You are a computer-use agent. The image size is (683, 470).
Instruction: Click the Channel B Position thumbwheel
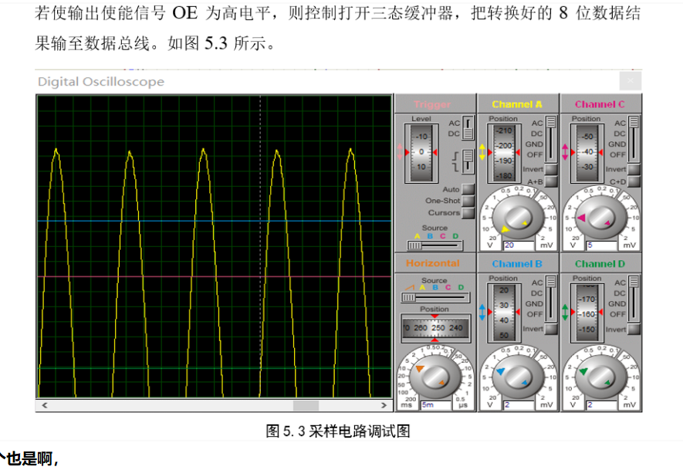pyautogui.click(x=504, y=313)
